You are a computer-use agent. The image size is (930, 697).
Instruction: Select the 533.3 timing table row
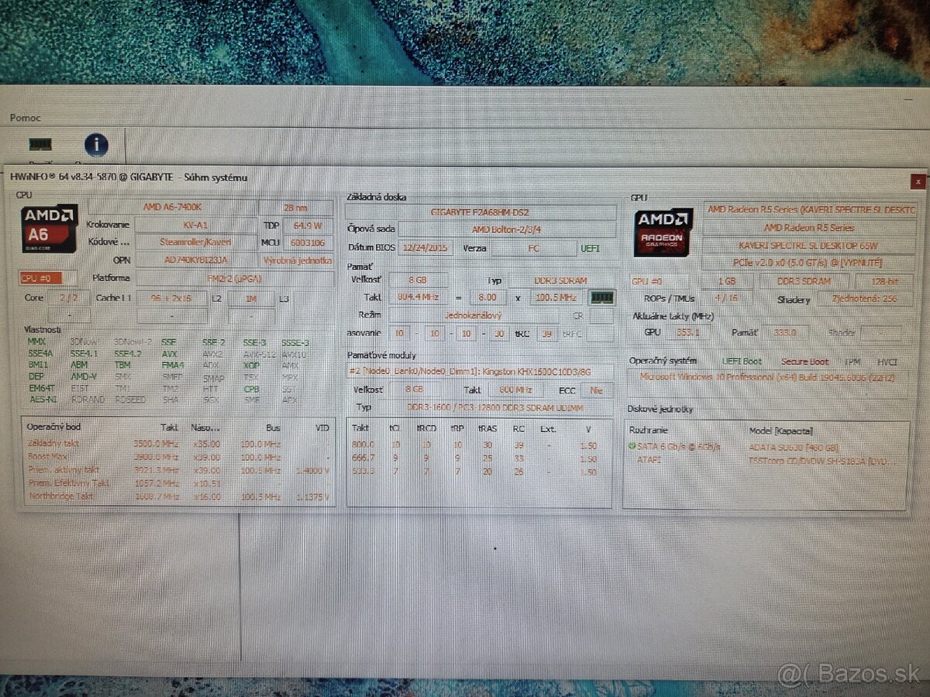click(479, 472)
